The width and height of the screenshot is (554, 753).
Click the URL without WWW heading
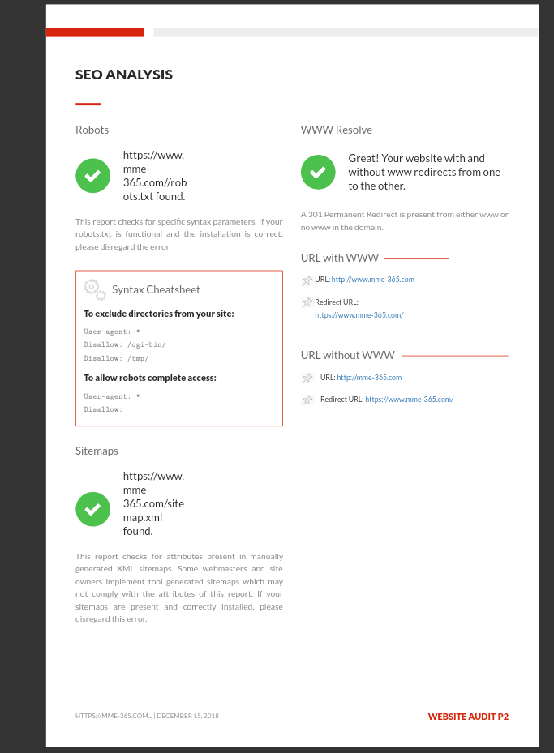(347, 355)
